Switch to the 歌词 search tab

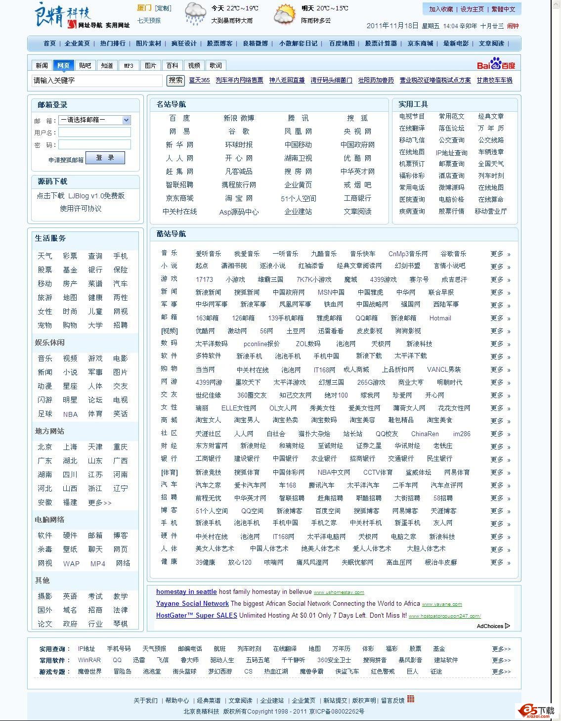tap(216, 65)
